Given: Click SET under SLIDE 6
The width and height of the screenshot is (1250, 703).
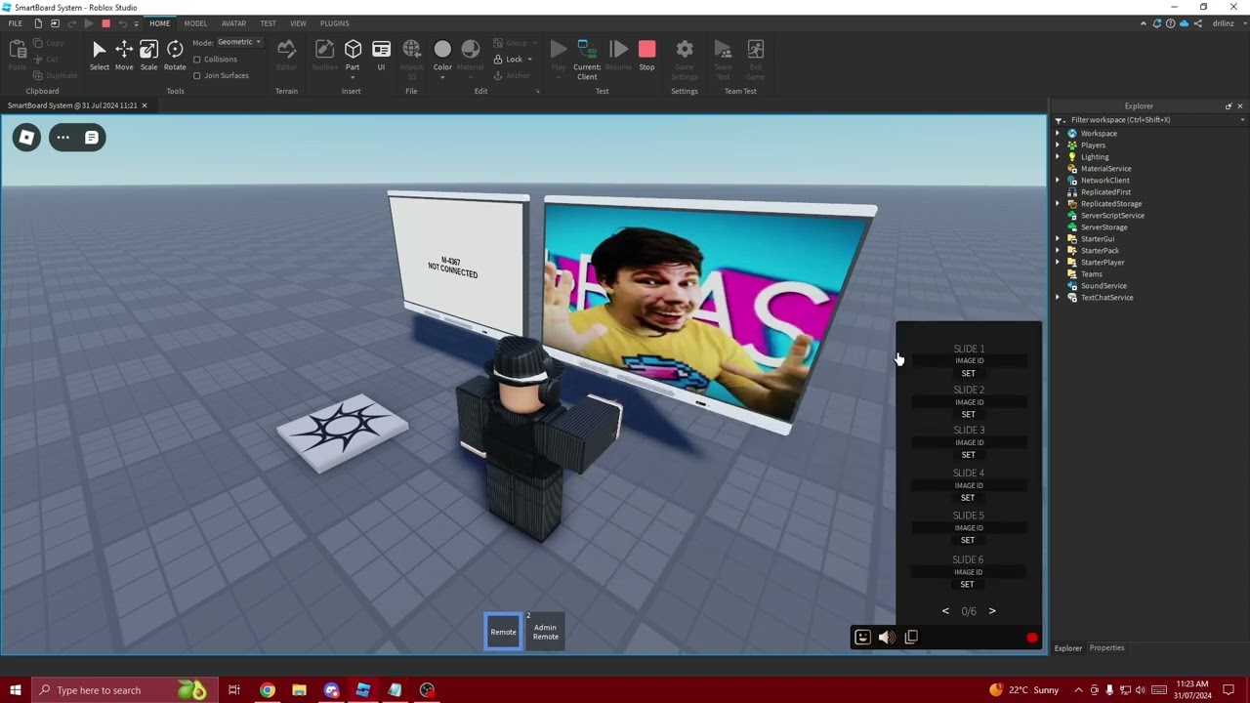Looking at the screenshot, I should tap(967, 584).
